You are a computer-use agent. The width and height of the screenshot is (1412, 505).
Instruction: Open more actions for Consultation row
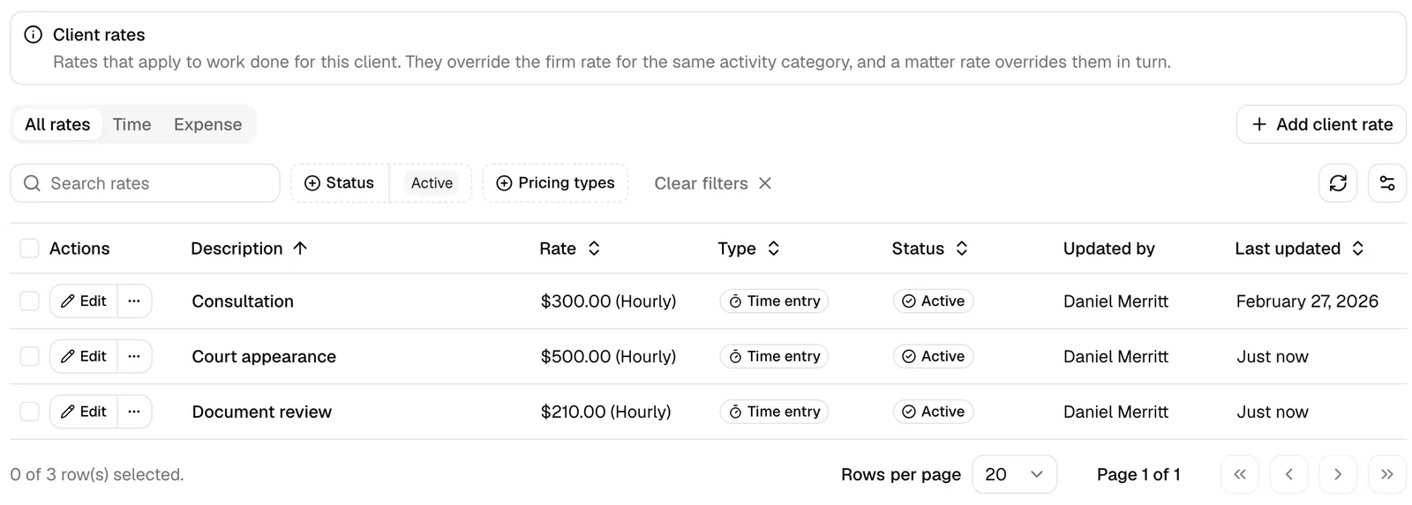(134, 301)
